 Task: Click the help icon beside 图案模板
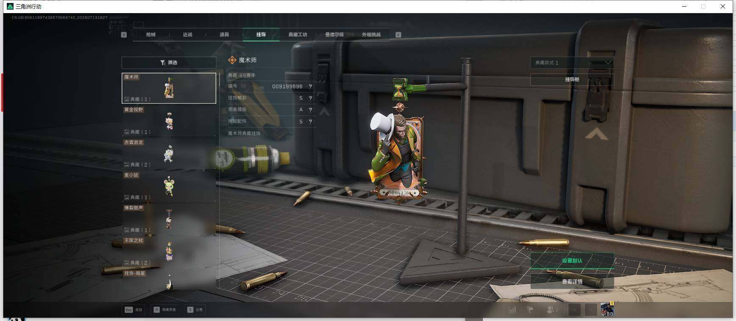(310, 110)
